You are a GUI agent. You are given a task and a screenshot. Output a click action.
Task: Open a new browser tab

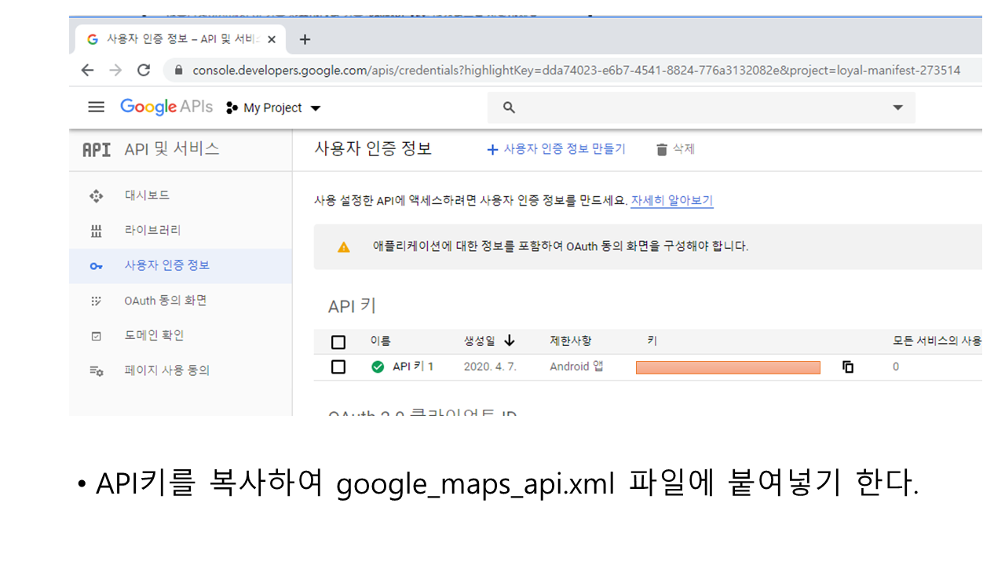coord(305,40)
